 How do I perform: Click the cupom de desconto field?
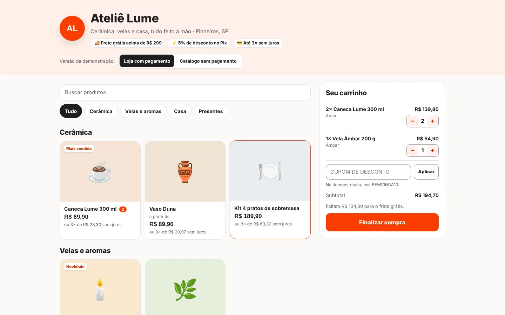coord(368,172)
